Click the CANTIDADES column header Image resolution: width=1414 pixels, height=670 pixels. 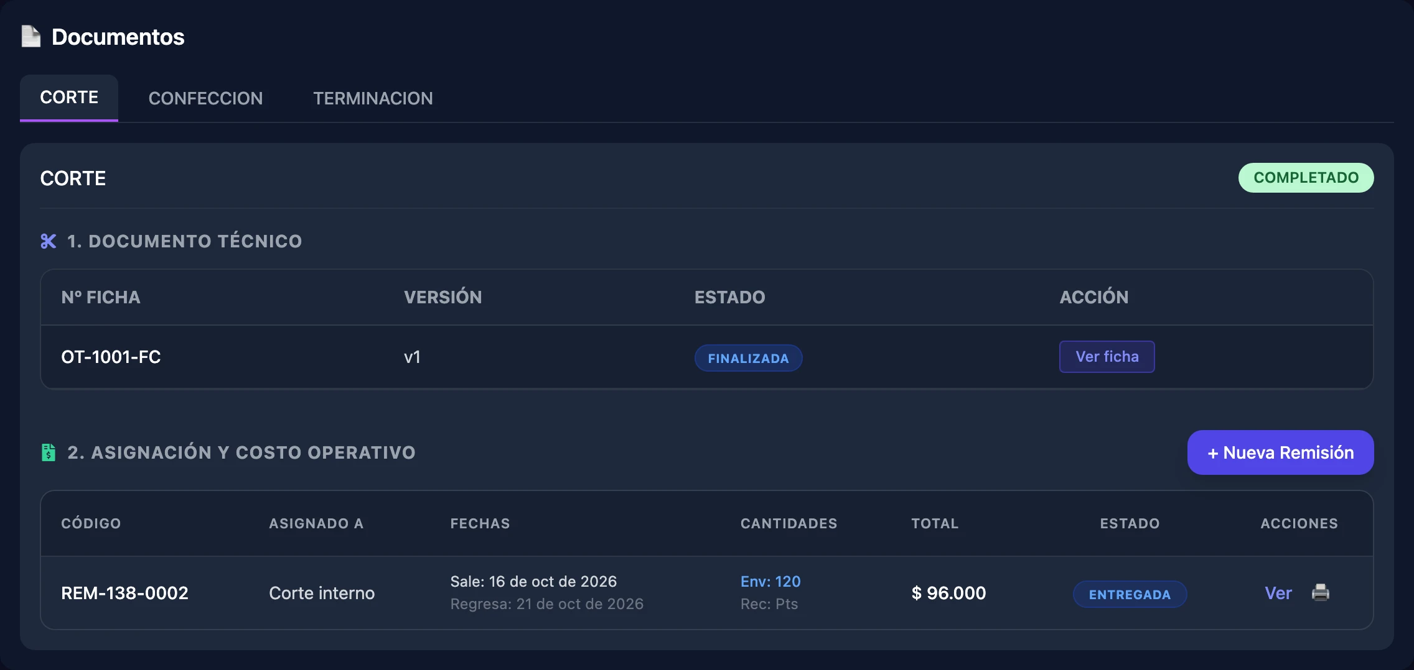(x=789, y=523)
